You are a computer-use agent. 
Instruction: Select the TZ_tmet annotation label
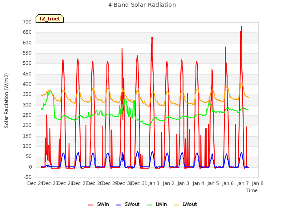49,19
